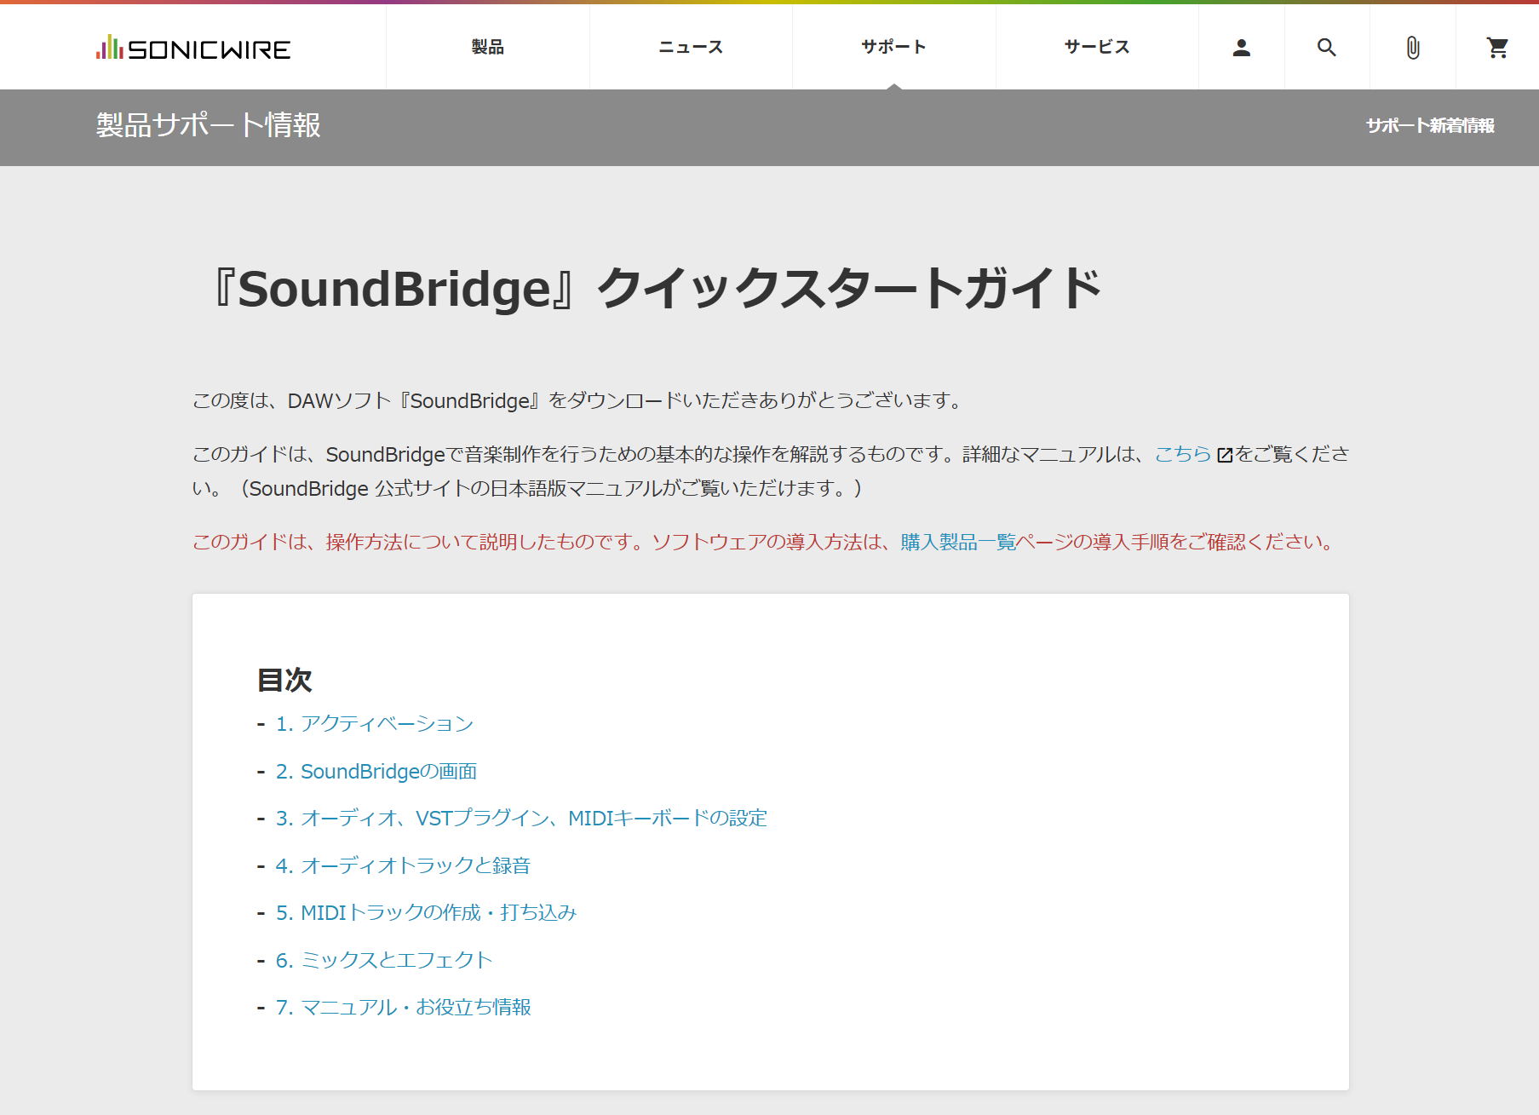The height and width of the screenshot is (1115, 1539).
Task: Open the サポート menu
Action: coord(893,47)
